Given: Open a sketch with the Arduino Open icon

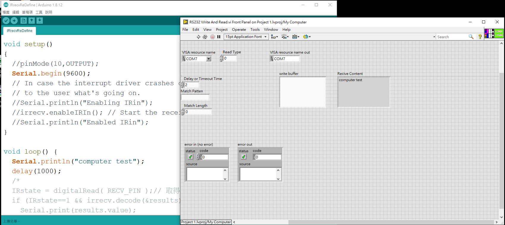Looking at the screenshot, I should point(31,20).
